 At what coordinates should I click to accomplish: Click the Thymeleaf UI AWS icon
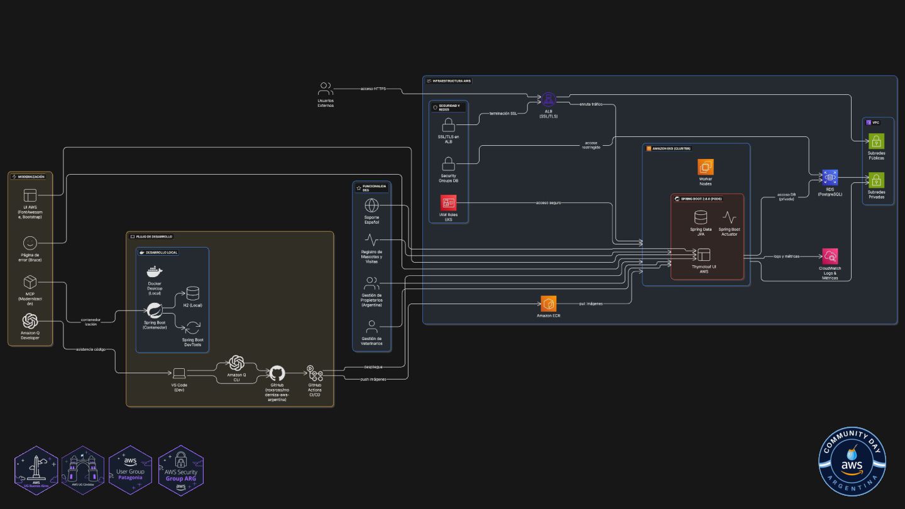point(703,255)
